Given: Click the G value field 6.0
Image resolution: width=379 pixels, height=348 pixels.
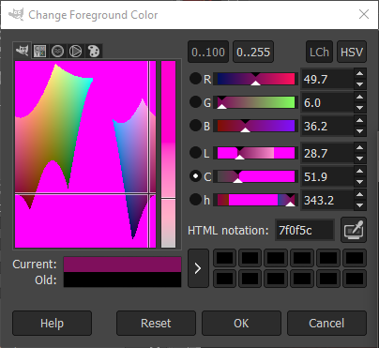Looking at the screenshot, I should (327, 102).
